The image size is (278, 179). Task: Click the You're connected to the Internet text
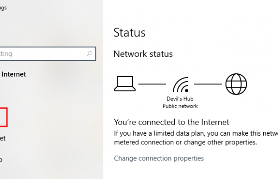[x=171, y=122]
